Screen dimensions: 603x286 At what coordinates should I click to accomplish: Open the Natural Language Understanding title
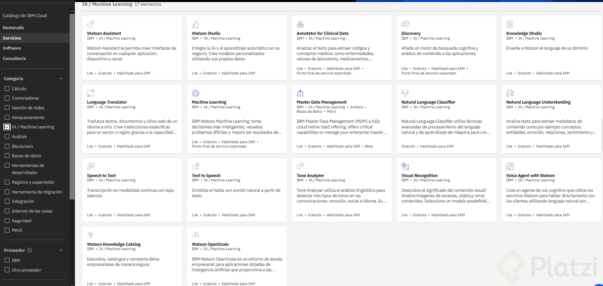click(539, 102)
